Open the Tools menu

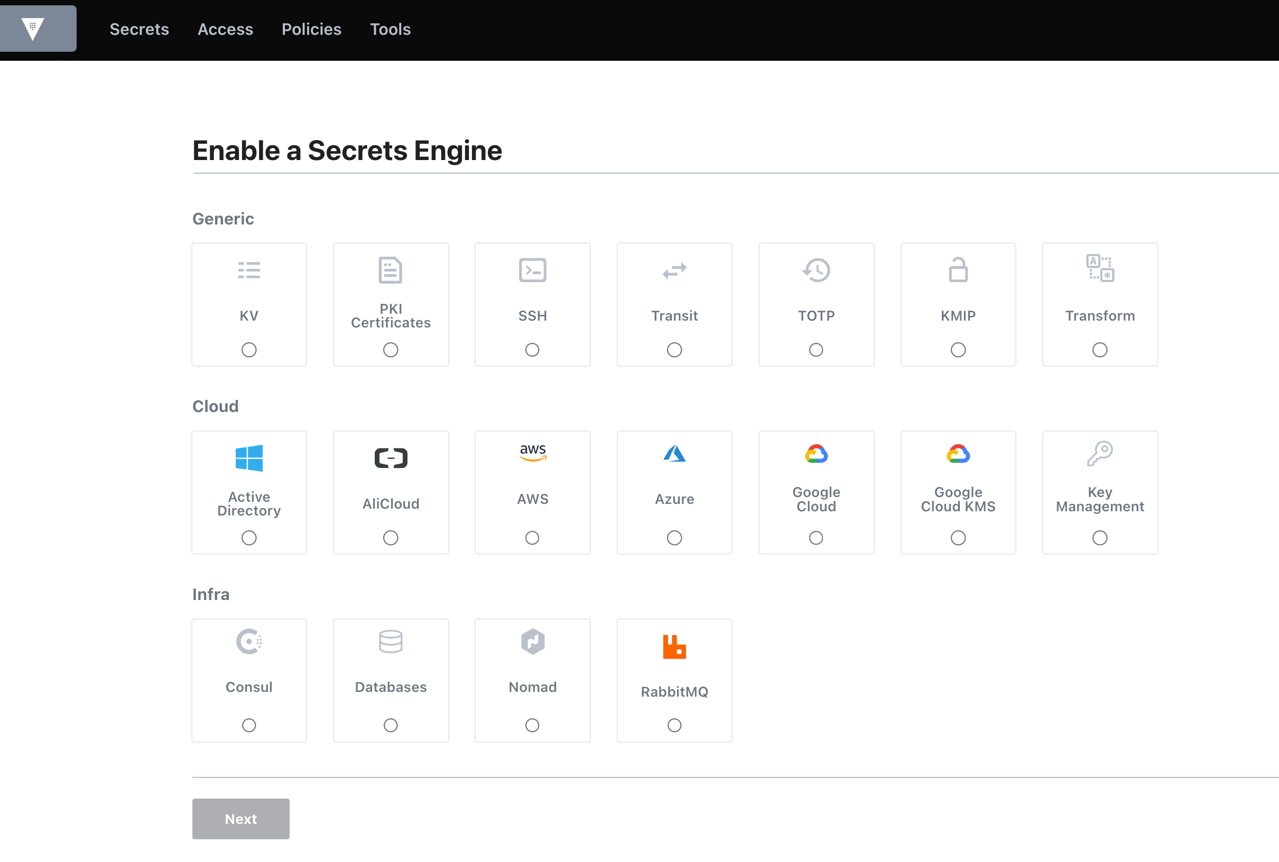390,29
